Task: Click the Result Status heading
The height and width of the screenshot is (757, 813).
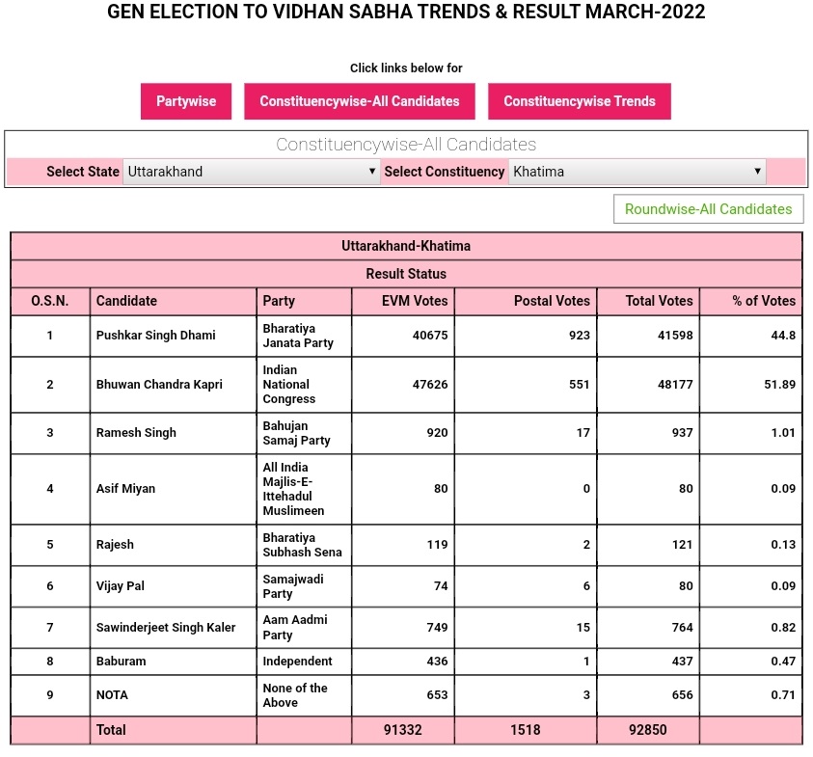Action: 406,274
